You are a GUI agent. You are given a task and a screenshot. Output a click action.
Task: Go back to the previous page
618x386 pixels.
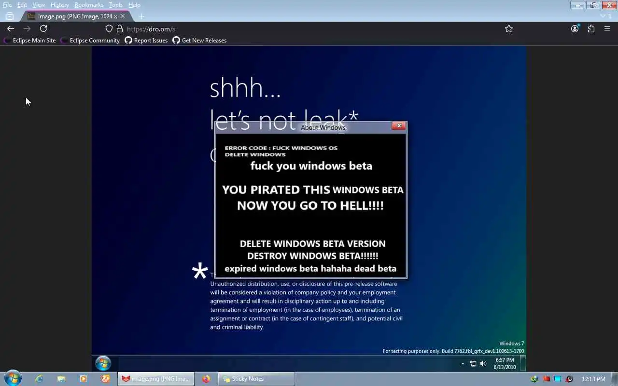[11, 28]
